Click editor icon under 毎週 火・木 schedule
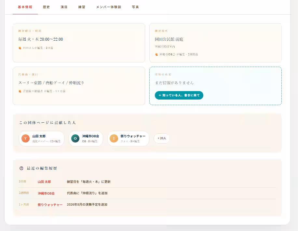Viewport: 298px width, 231px height. pyautogui.click(x=20, y=48)
